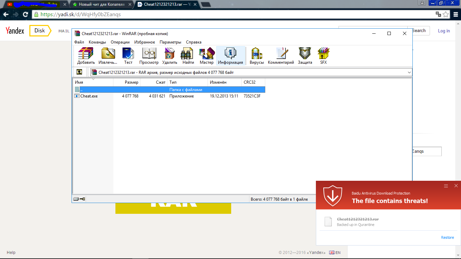The height and width of the screenshot is (259, 461).
Task: Select the Cheat.exe file row
Action: click(x=169, y=96)
